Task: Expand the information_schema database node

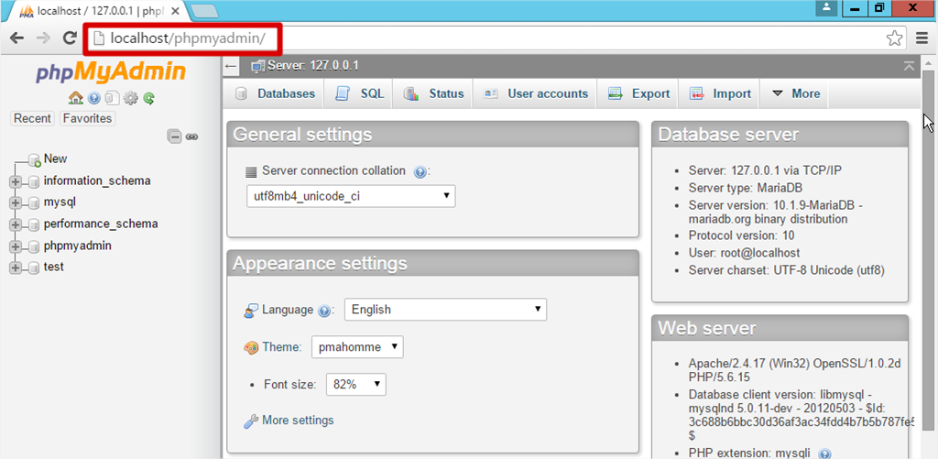Action: [x=16, y=181]
